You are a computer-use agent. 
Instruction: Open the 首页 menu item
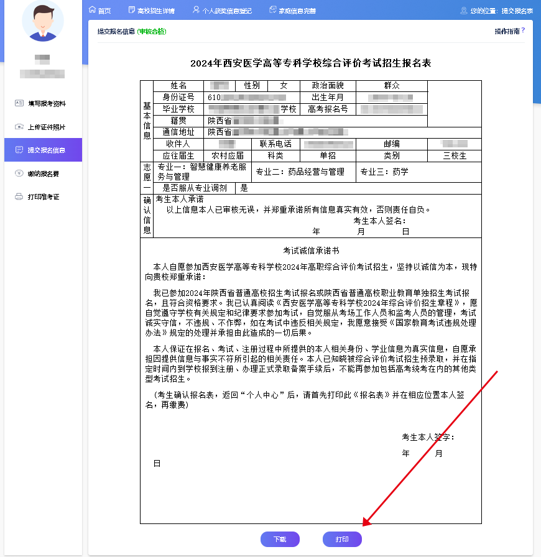[104, 11]
